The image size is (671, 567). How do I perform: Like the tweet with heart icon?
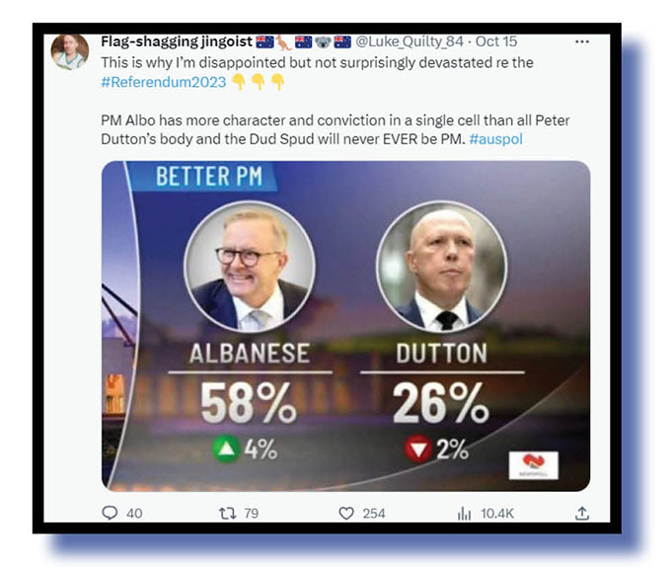346,513
